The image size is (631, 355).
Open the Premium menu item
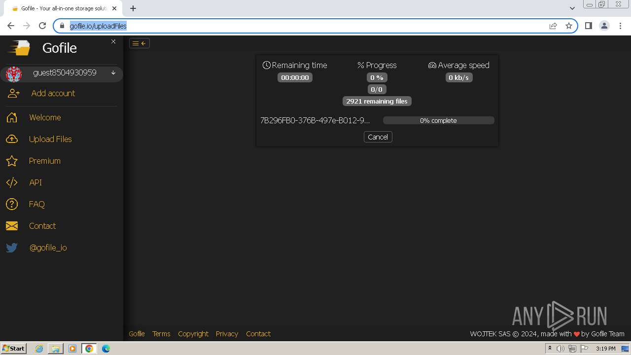point(45,161)
